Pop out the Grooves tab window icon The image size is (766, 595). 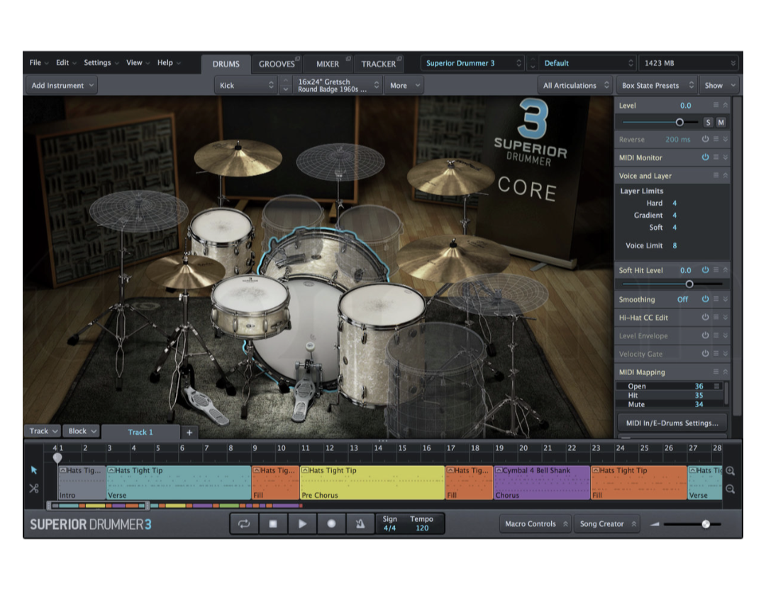(297, 59)
